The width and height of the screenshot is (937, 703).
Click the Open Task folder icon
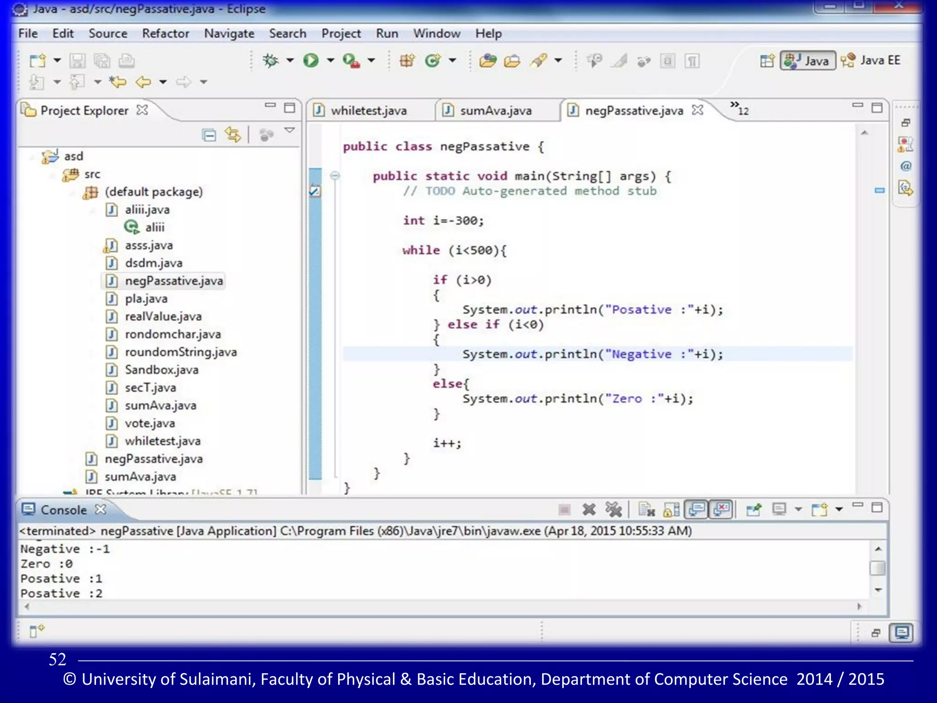pos(512,61)
